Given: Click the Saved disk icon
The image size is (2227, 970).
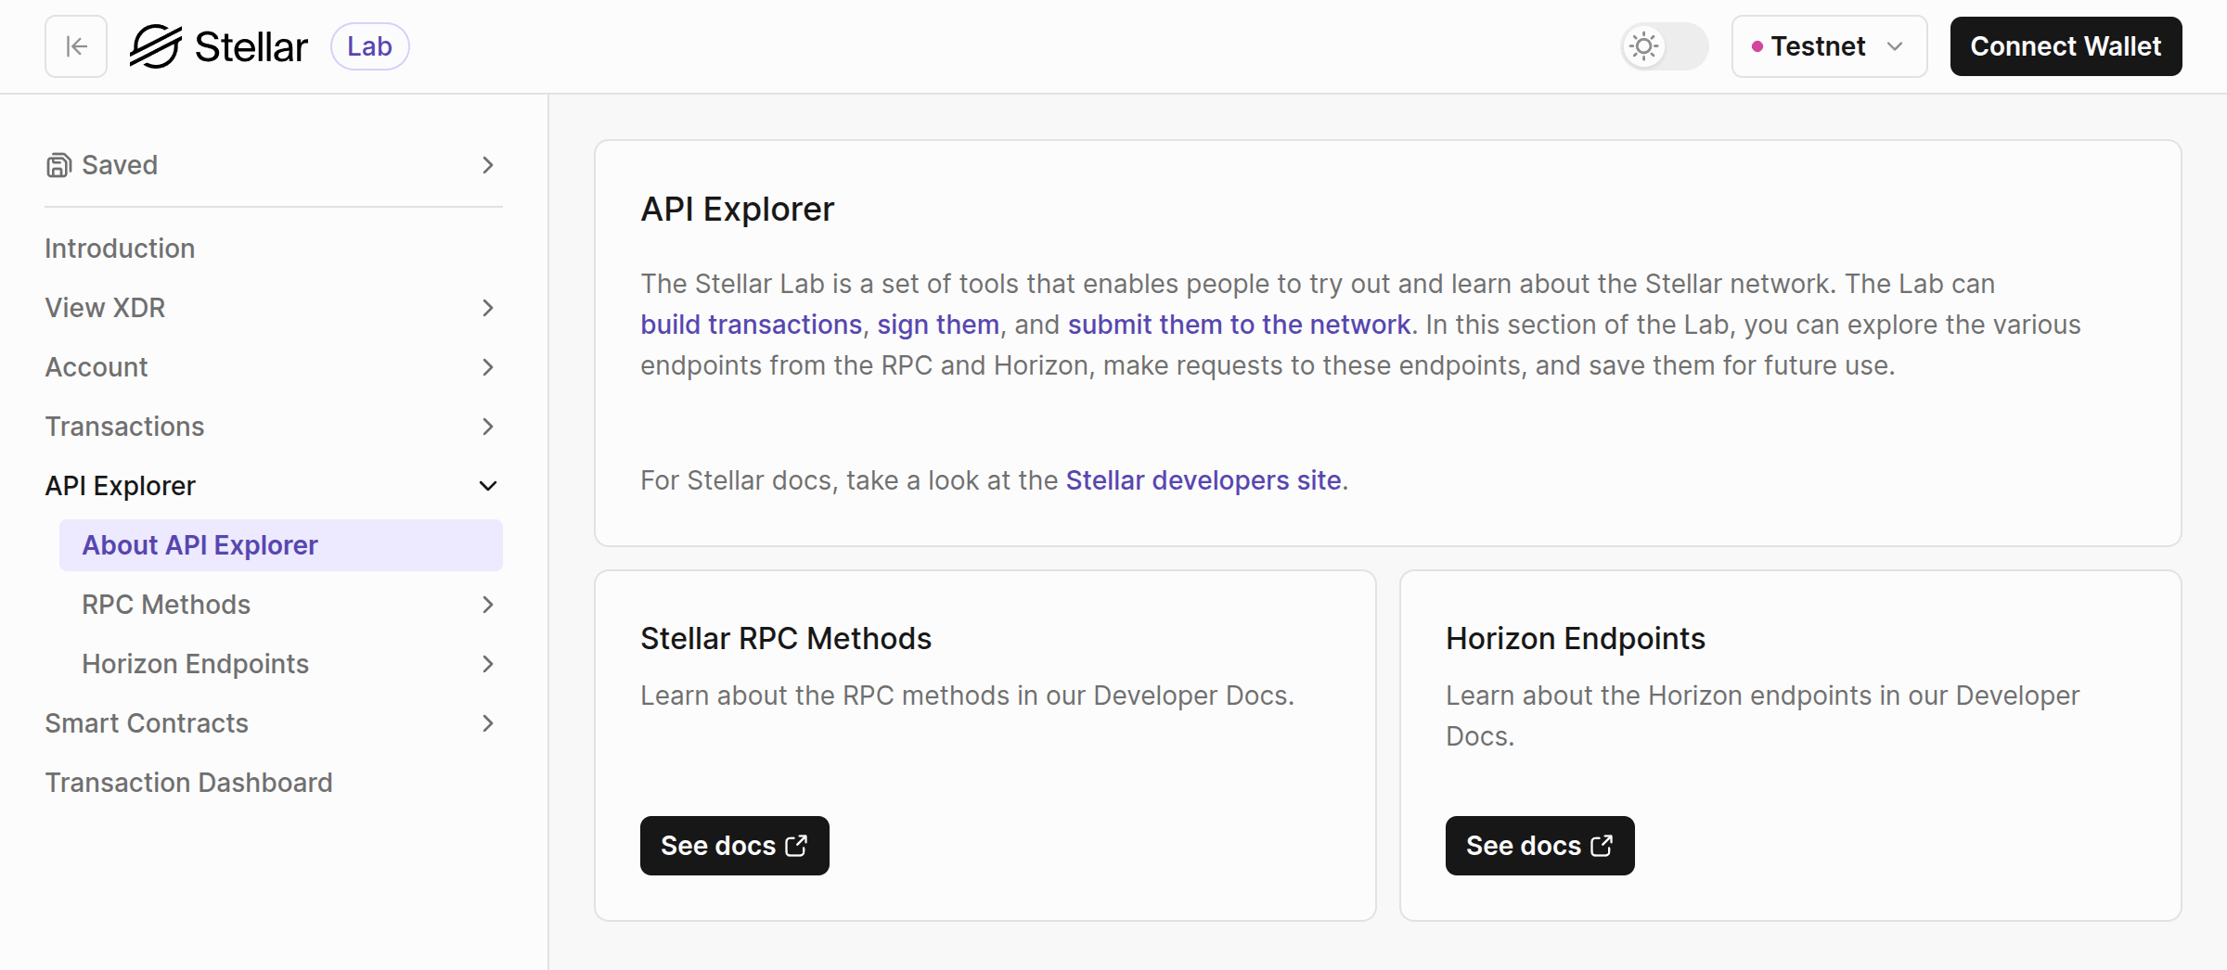Looking at the screenshot, I should tap(58, 165).
